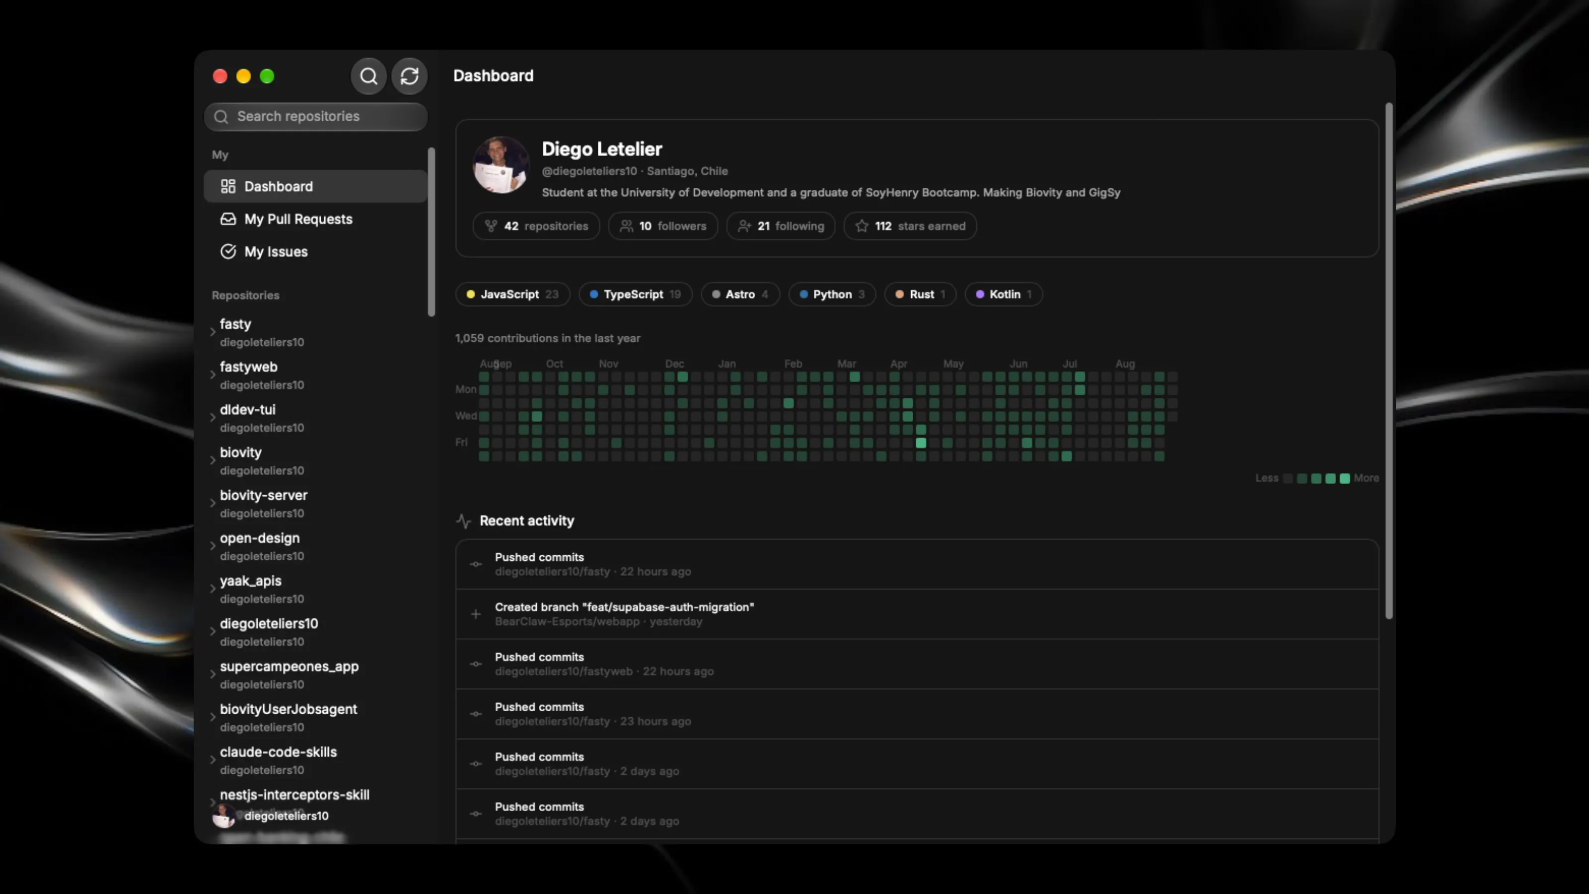Click the 21 following button
Viewport: 1589px width, 894px height.
coord(781,226)
